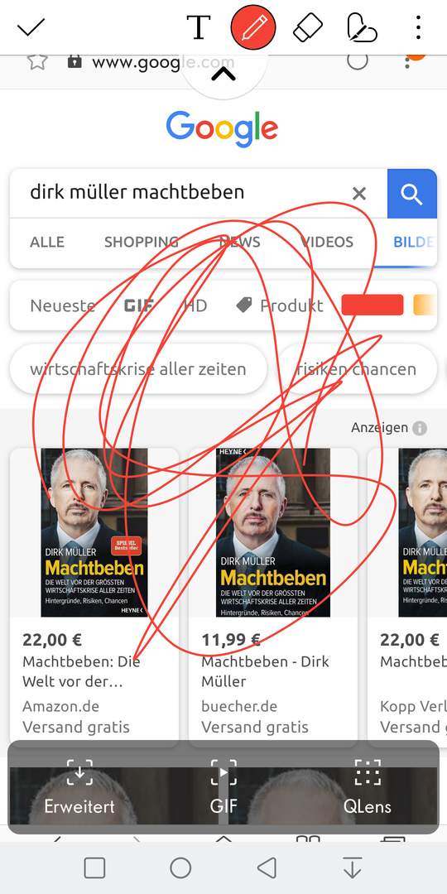The height and width of the screenshot is (894, 447).
Task: Tap the Erweitert capture option
Action: point(79,787)
